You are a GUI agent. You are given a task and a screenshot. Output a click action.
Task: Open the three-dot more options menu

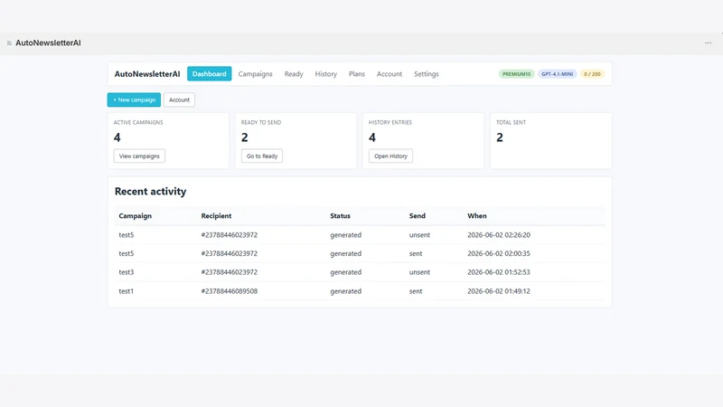point(708,43)
